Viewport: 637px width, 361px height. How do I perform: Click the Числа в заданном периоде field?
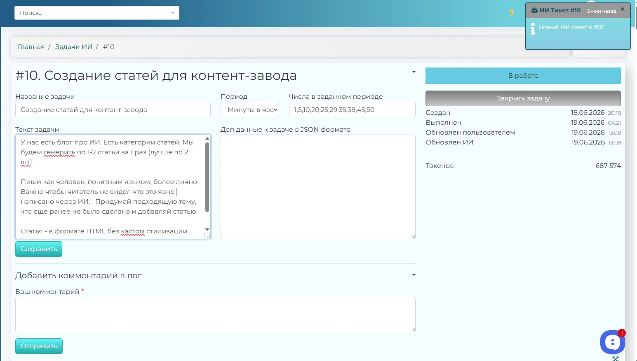point(352,109)
